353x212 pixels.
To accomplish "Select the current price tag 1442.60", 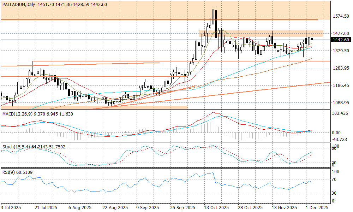I will coord(341,40).
